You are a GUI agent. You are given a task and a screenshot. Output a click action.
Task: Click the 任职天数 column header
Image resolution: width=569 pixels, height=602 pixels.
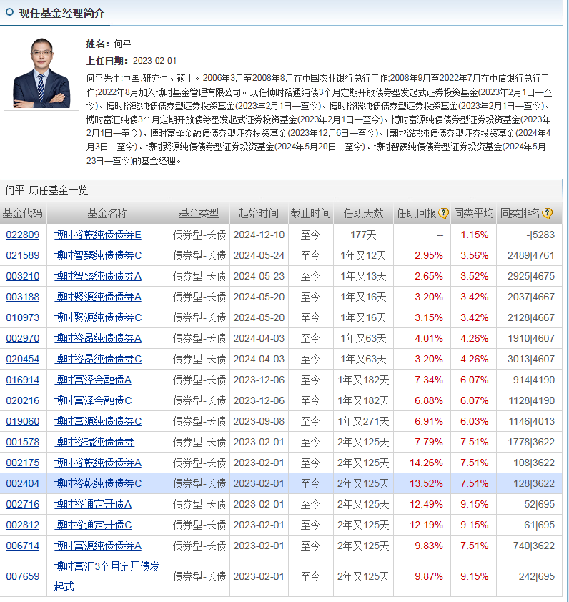(x=363, y=213)
